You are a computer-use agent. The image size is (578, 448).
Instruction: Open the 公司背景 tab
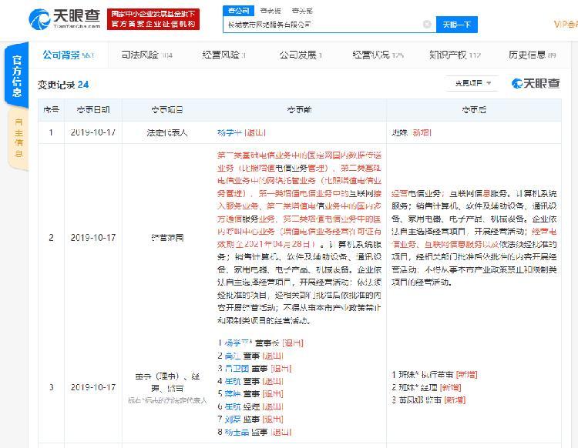coord(68,55)
